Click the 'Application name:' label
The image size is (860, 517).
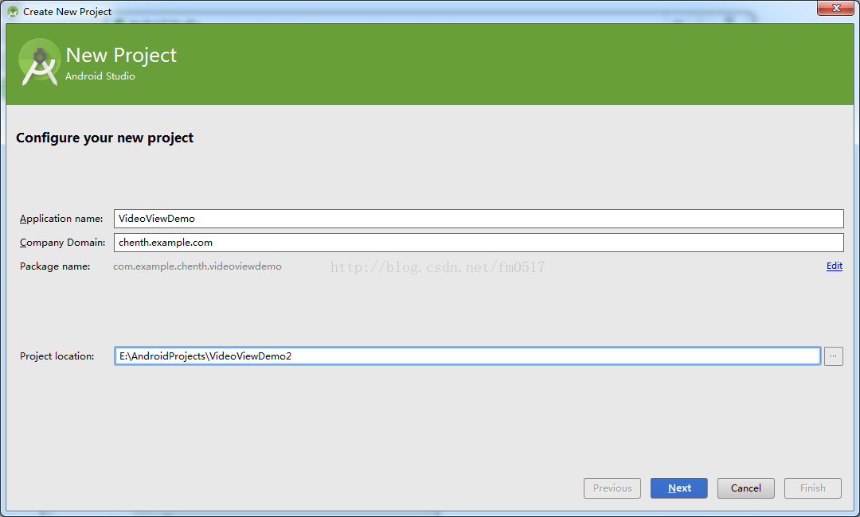point(61,219)
